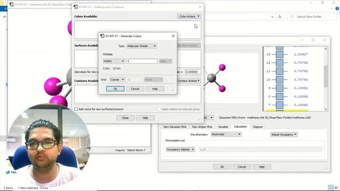340x191 pixels.
Task: Toggle orbital 8 occupancy box
Action: pos(279,97)
